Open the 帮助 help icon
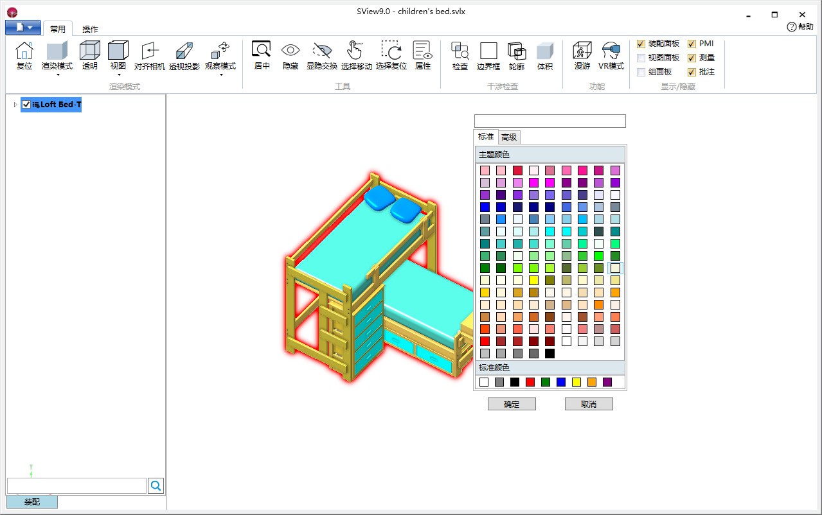 pyautogui.click(x=792, y=27)
